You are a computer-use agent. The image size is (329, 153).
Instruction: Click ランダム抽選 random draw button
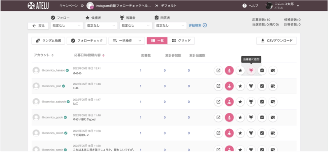tap(48, 41)
